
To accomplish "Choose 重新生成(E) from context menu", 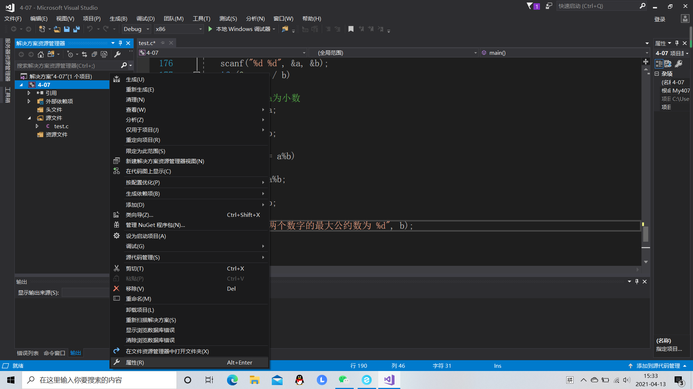I will 140,89.
